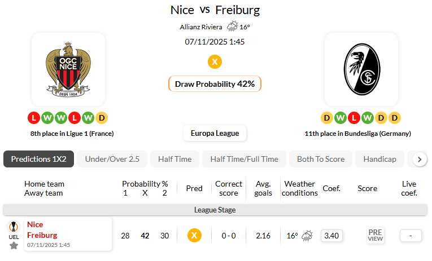
Task: Click the PRE VIEW match button
Action: (375, 235)
